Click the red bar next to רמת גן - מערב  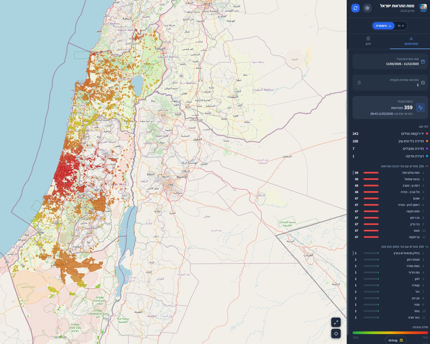click(x=371, y=186)
